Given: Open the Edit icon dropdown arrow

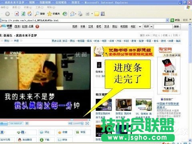Looking at the screenshot, I should [x=92, y=14].
